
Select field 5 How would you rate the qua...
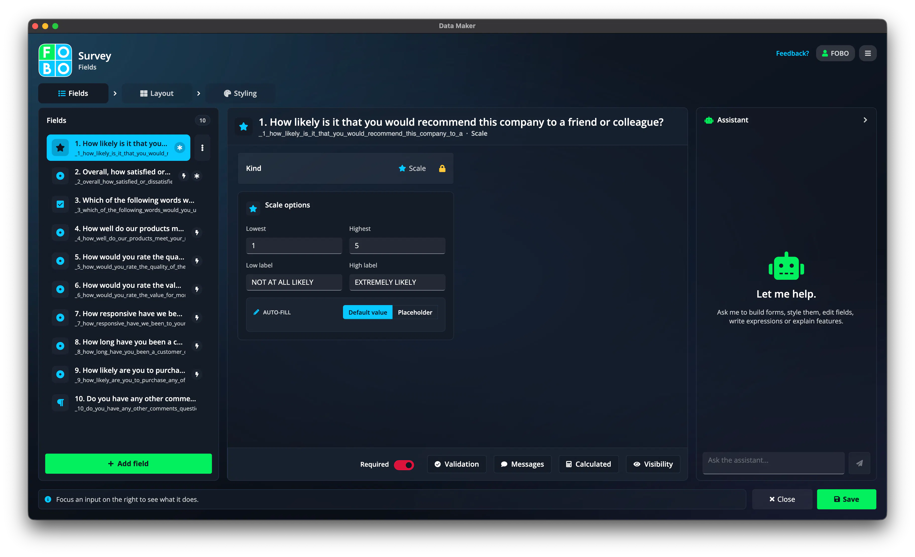(129, 261)
